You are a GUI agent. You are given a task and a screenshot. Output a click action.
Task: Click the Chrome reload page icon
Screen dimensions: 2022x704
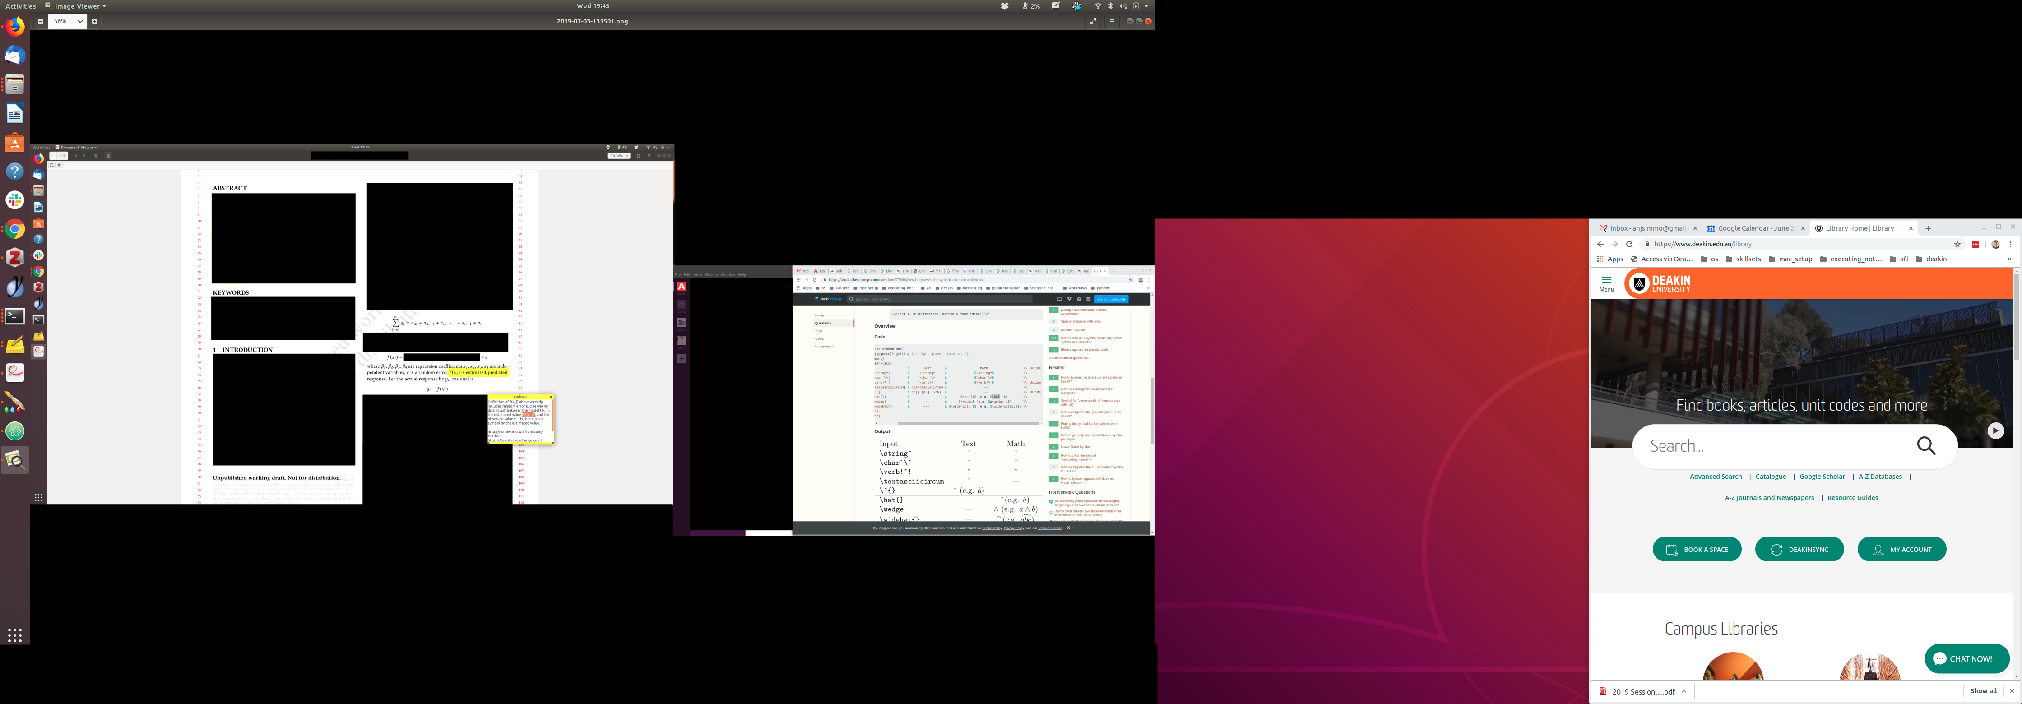click(1629, 244)
